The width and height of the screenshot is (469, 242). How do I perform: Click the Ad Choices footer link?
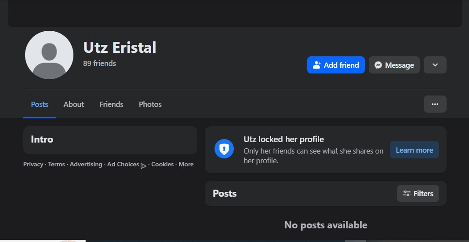click(x=123, y=164)
